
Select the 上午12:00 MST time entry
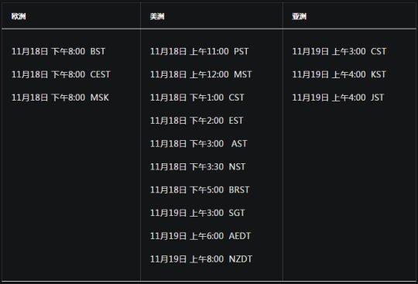[x=201, y=74]
